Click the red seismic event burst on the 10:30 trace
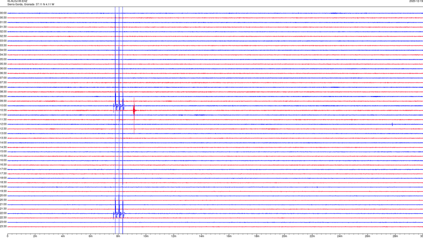 (x=134, y=110)
